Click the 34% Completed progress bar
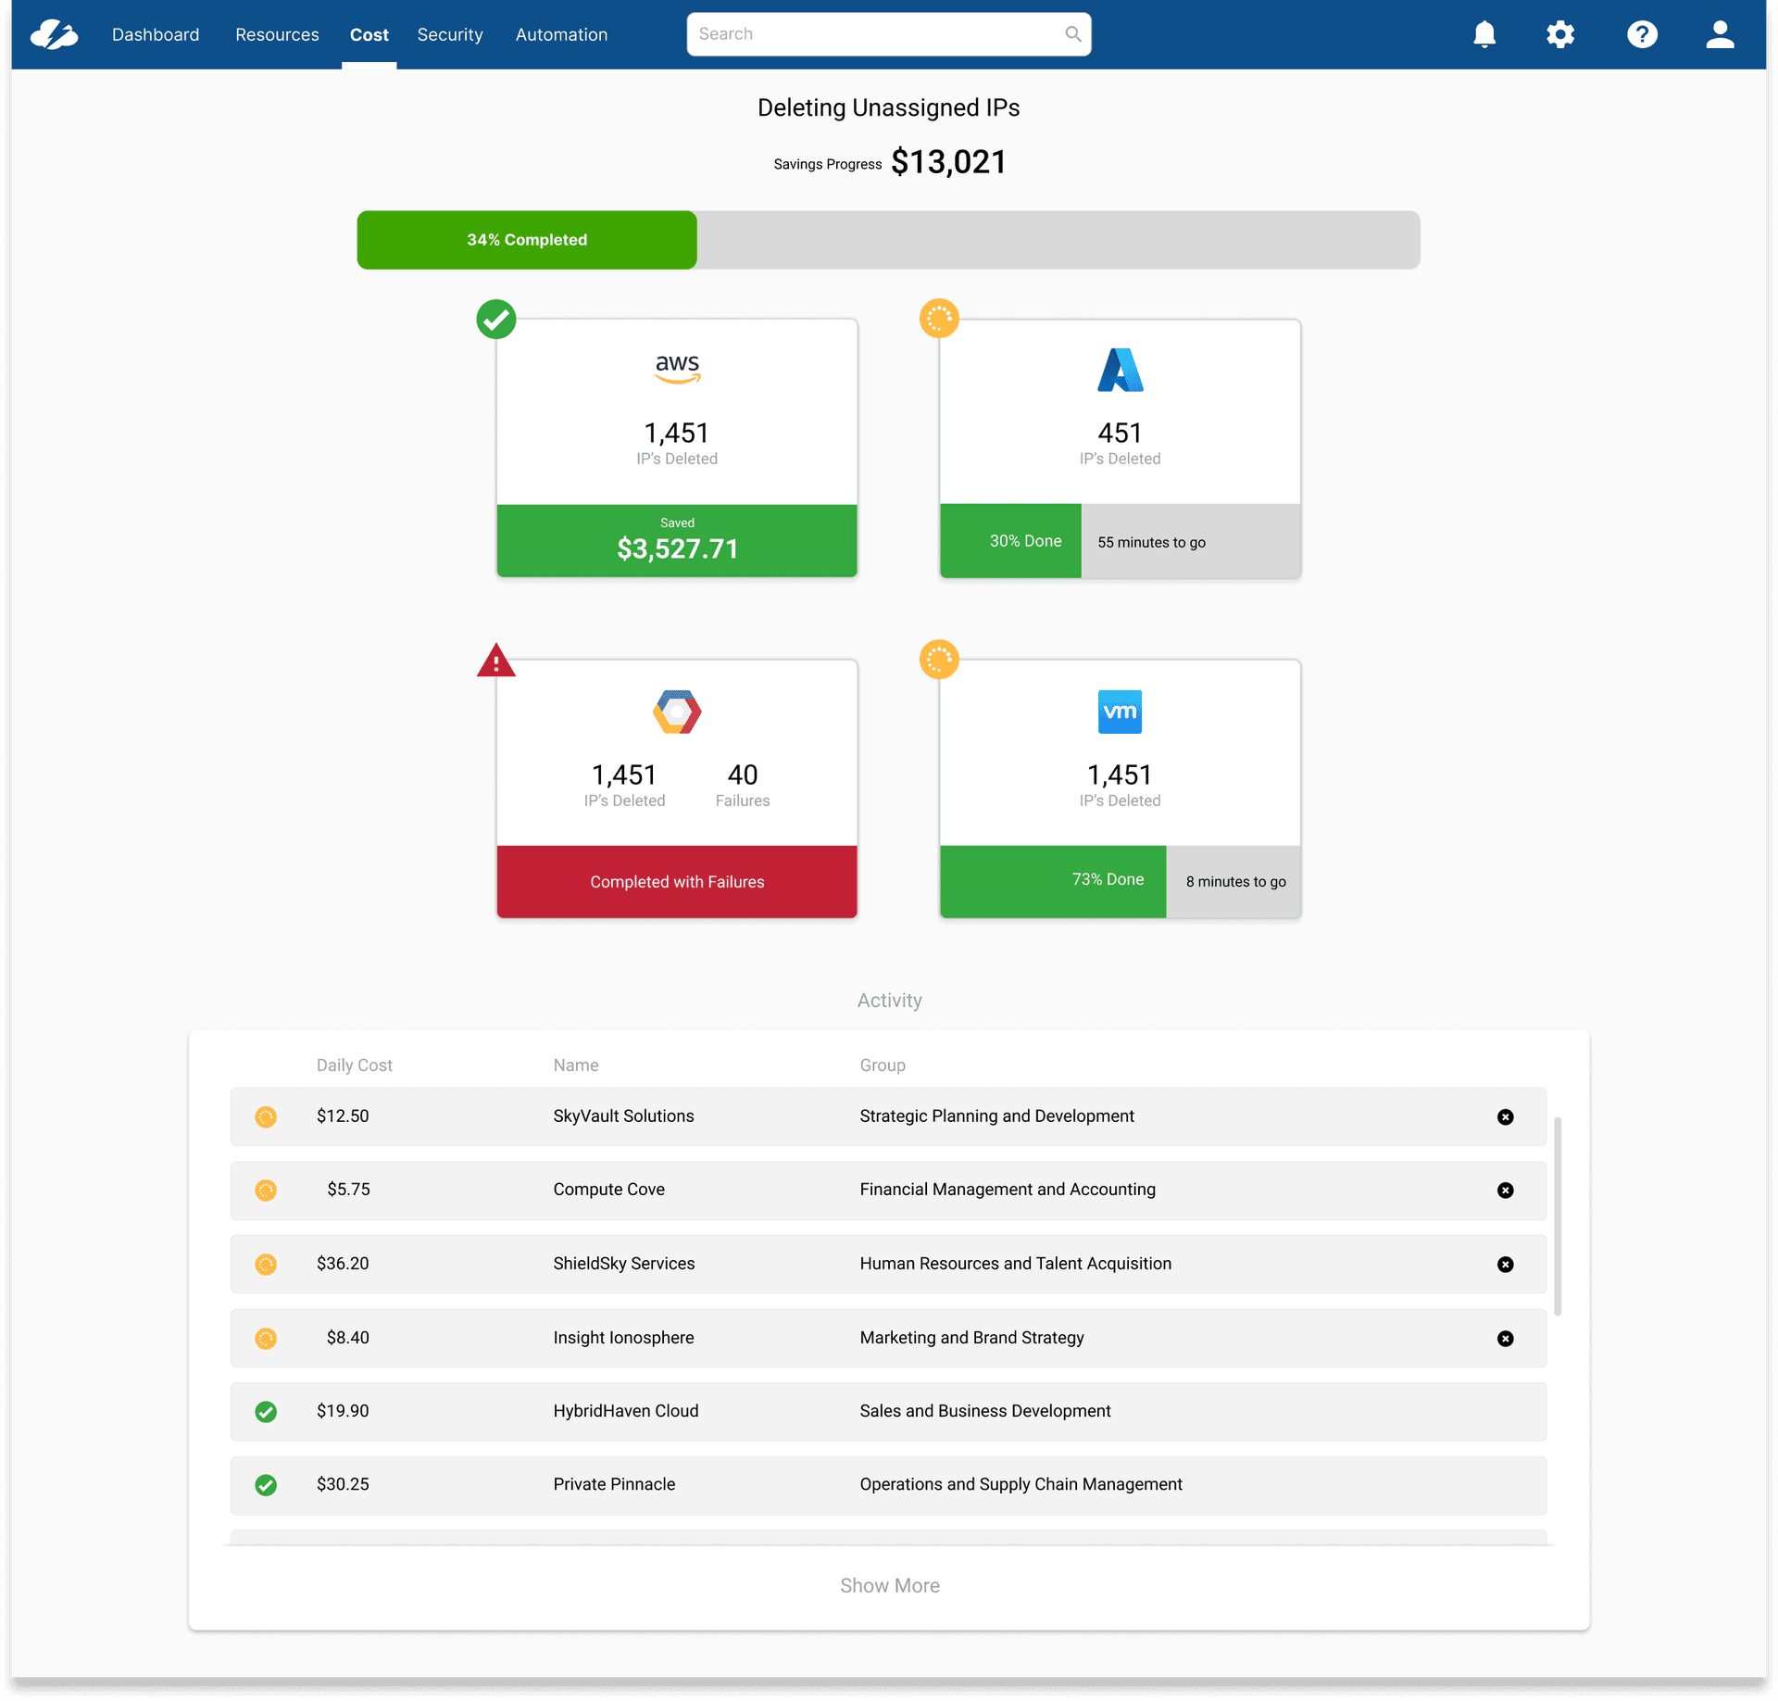Viewport: 1778px width, 1701px height. click(x=526, y=239)
